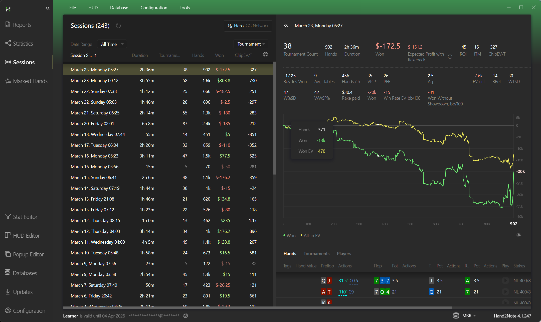Click the rakeback info icon
Image resolution: width=541 pixels, height=322 pixels.
[x=450, y=57]
